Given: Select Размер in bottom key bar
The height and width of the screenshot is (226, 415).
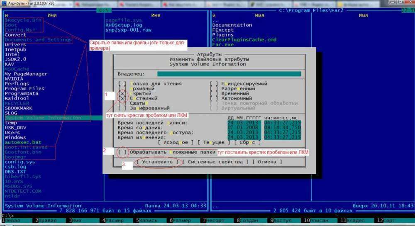Looking at the screenshot, I should click(x=183, y=221).
